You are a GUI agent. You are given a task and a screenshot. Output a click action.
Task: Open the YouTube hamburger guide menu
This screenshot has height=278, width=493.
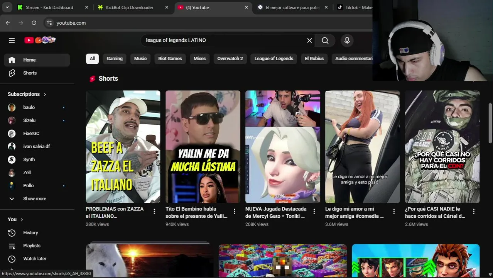pos(12,40)
